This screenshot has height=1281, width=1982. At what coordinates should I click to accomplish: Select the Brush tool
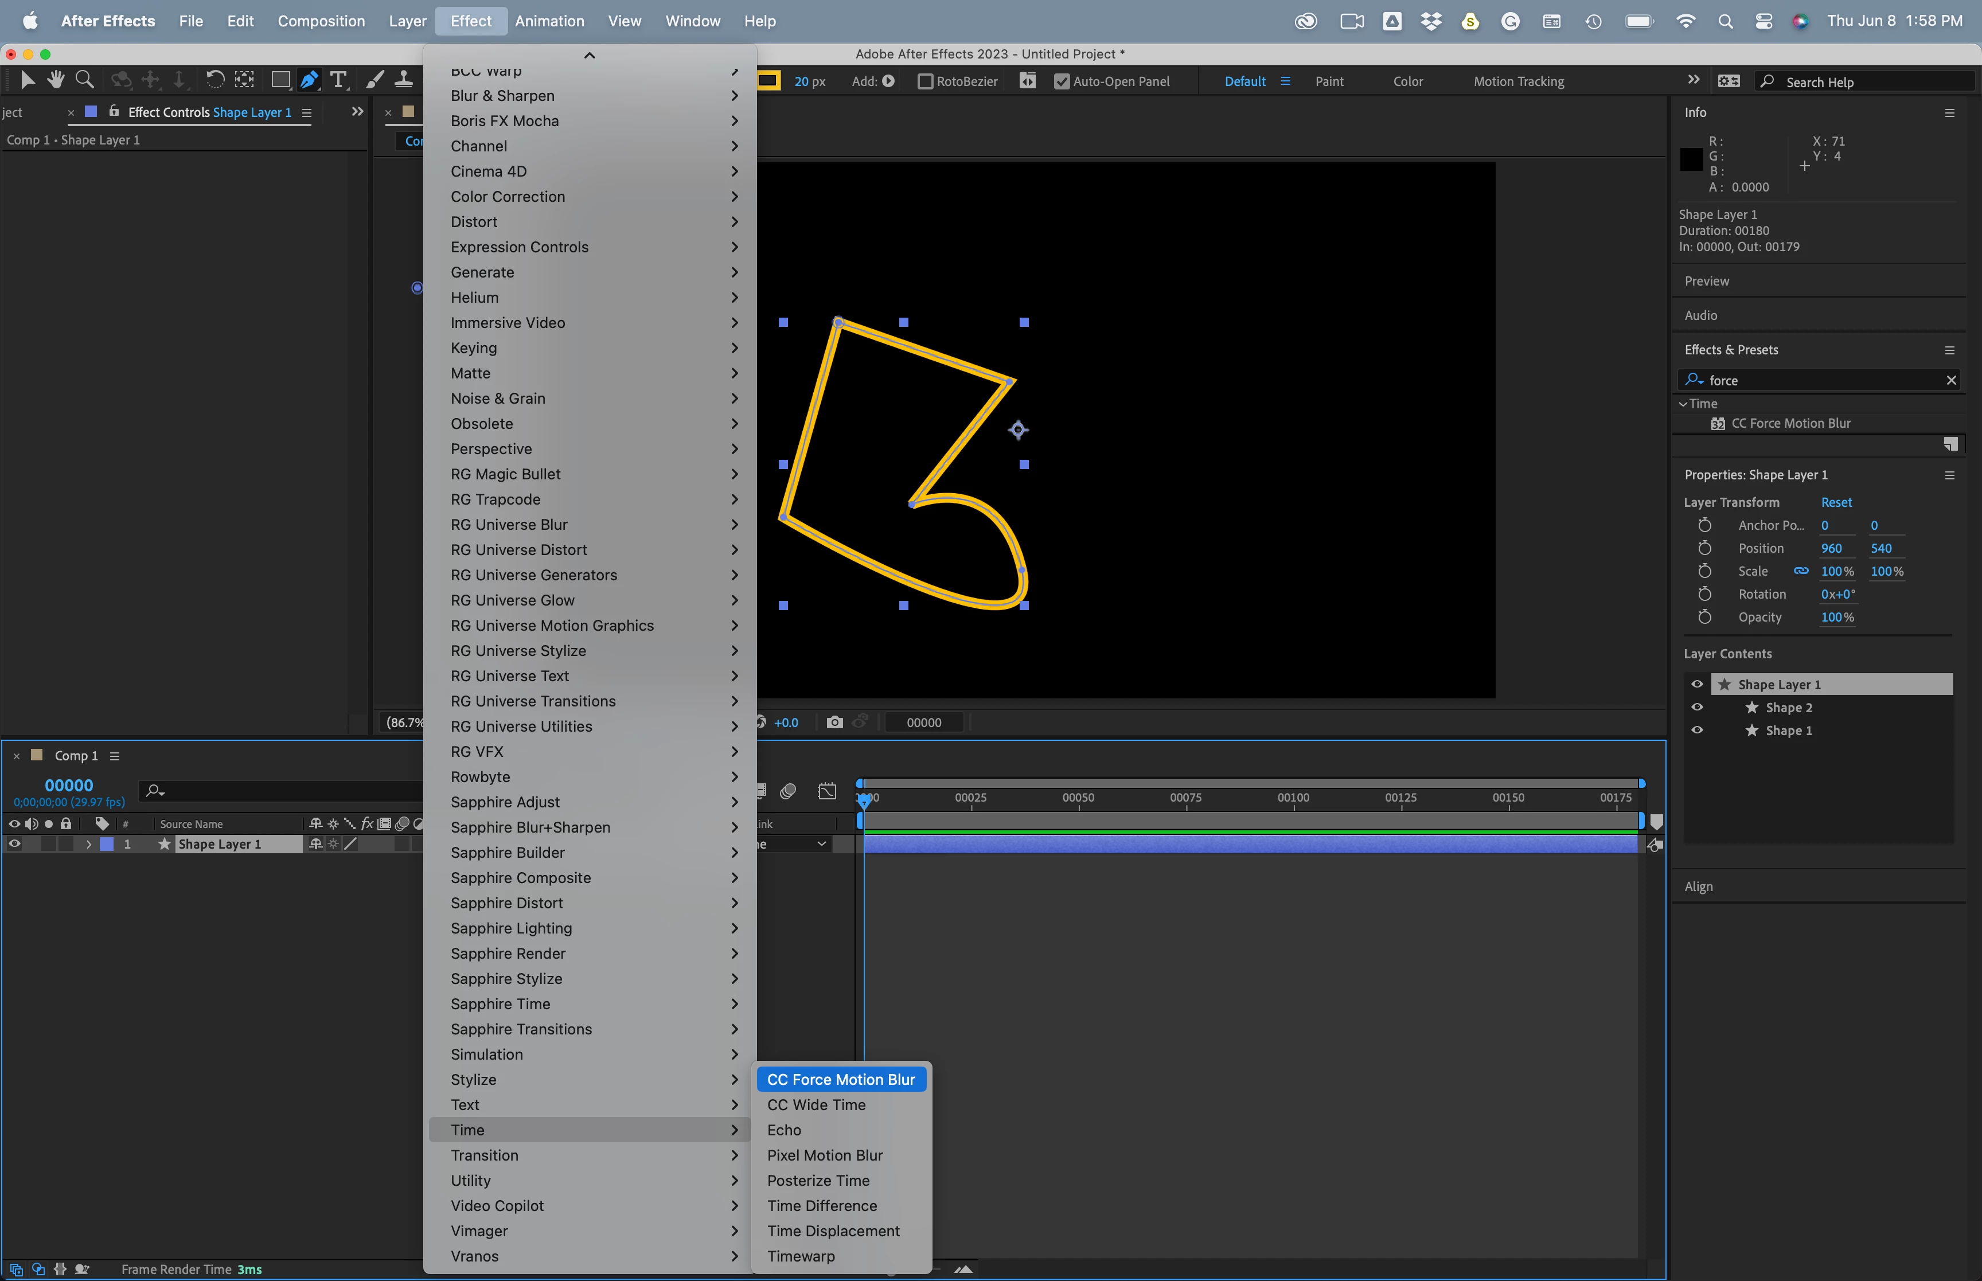[x=375, y=80]
